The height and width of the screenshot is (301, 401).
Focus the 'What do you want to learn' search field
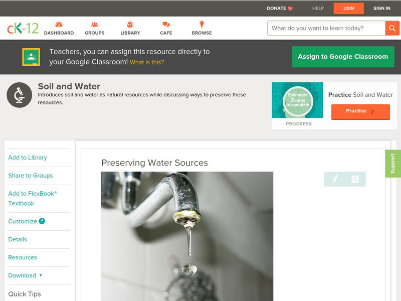click(x=326, y=28)
